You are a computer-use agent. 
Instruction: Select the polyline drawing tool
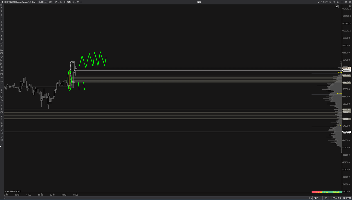(1, 32)
